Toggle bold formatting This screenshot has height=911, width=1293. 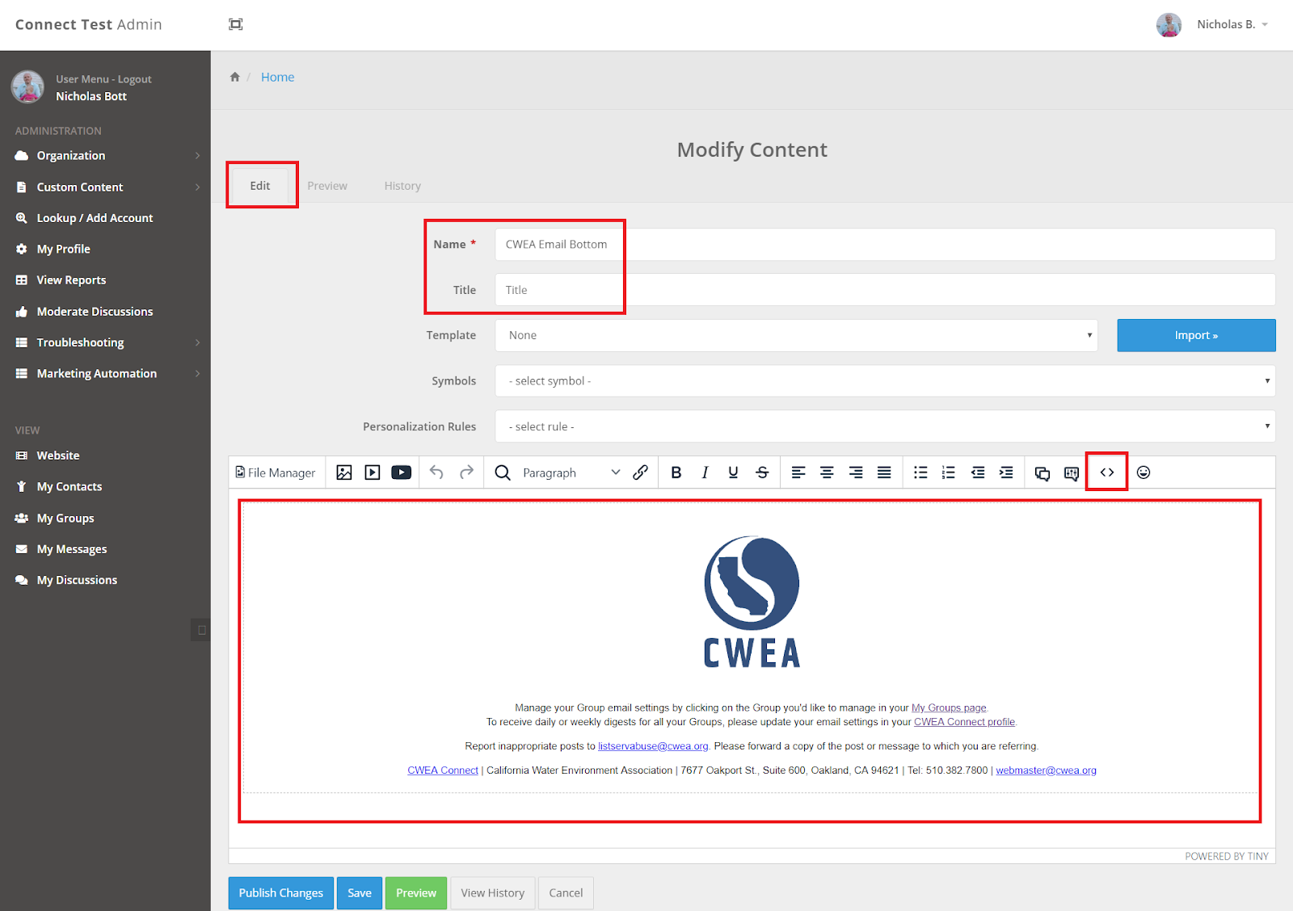tap(676, 472)
